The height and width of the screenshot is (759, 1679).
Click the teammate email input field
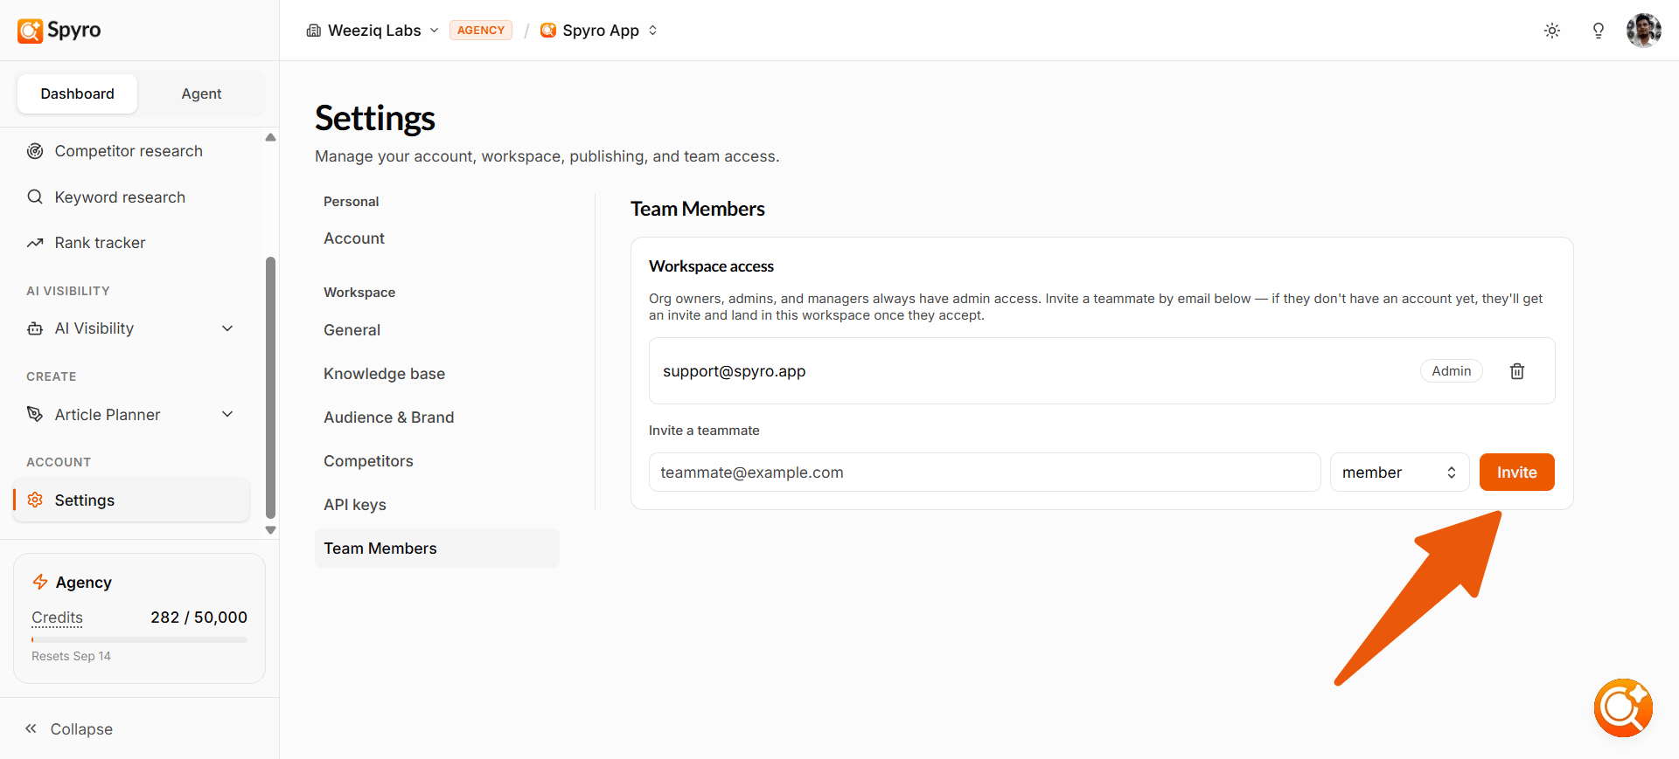(x=985, y=473)
